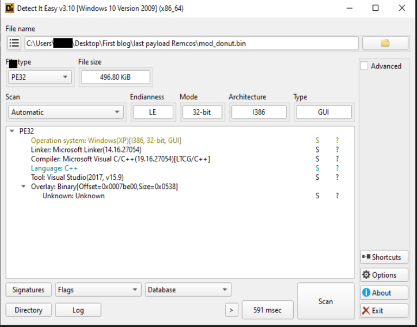Collapse the Overlay Binary tree node
The image size is (417, 327).
point(23,187)
